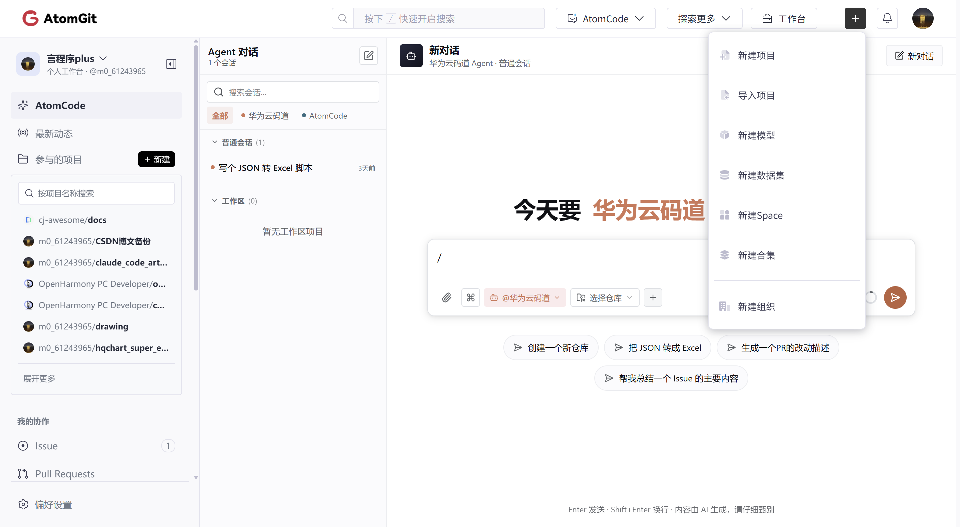
Task: Open the notifications bell
Action: [x=887, y=18]
